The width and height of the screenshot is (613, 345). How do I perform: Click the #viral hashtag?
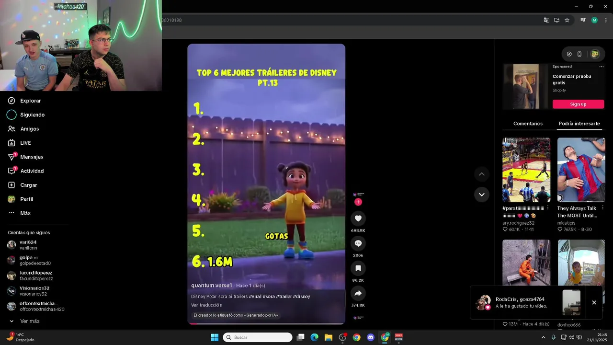(255, 297)
